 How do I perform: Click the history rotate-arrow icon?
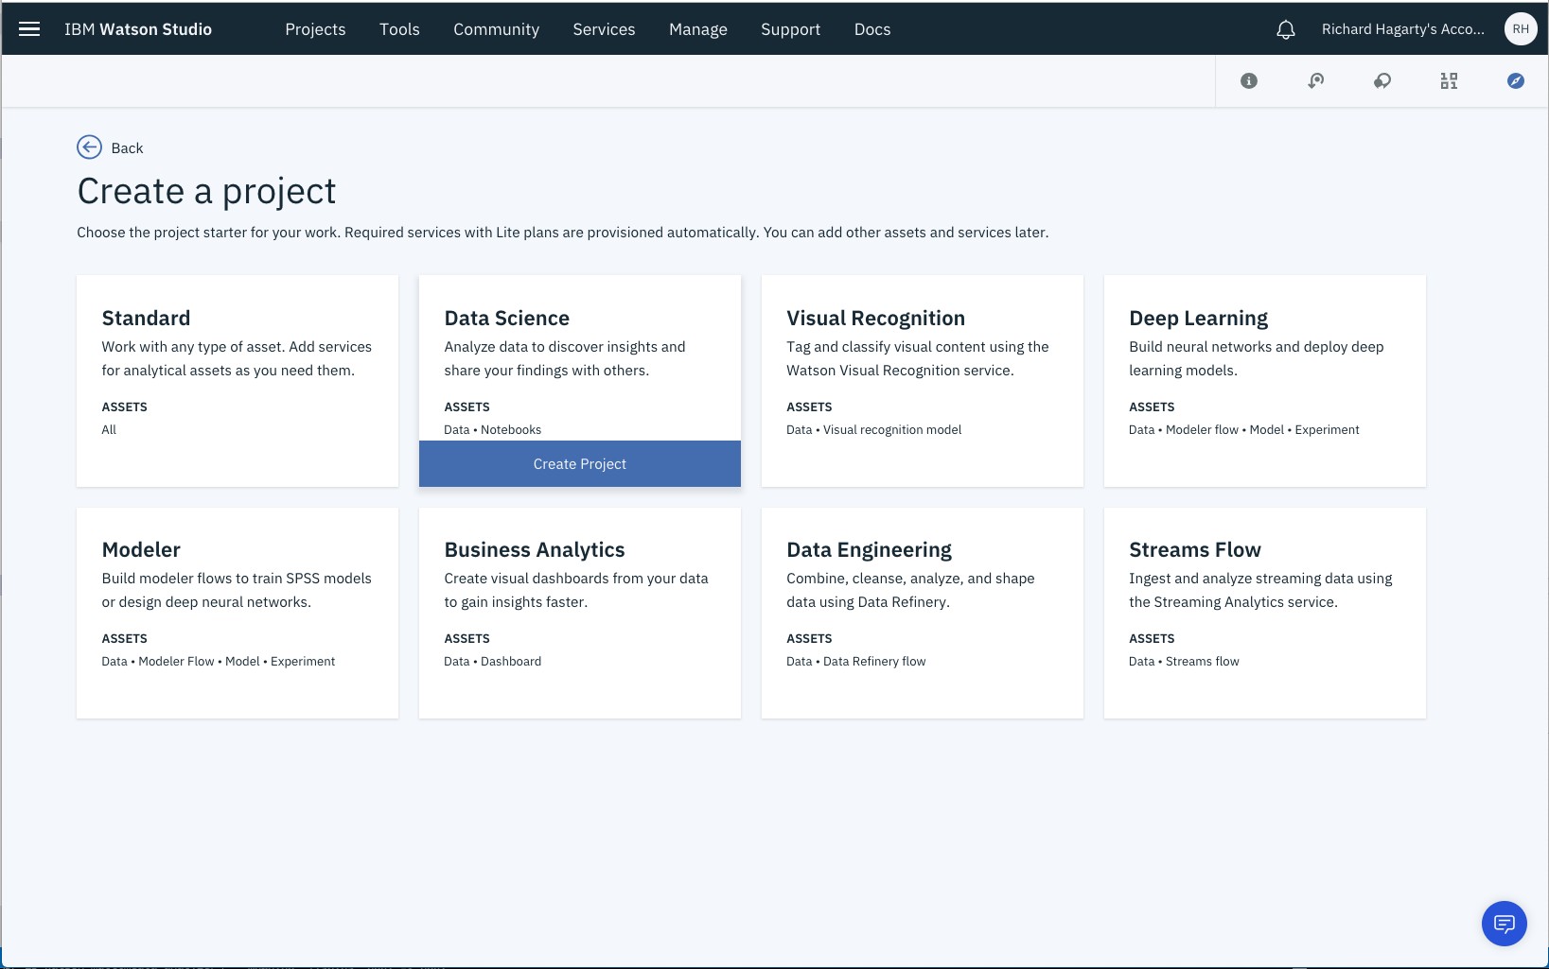(x=1315, y=81)
